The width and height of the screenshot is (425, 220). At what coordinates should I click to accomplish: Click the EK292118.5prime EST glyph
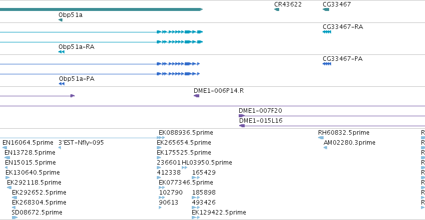[x=9, y=188]
